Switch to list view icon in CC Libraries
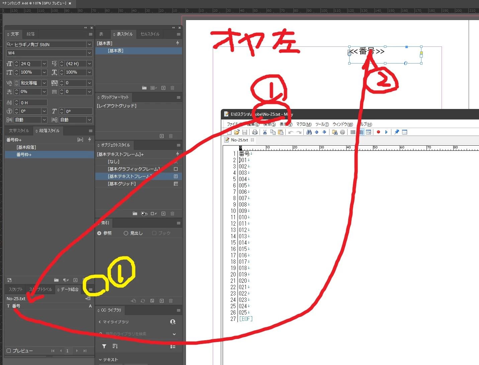The height and width of the screenshot is (365, 479). [x=173, y=346]
